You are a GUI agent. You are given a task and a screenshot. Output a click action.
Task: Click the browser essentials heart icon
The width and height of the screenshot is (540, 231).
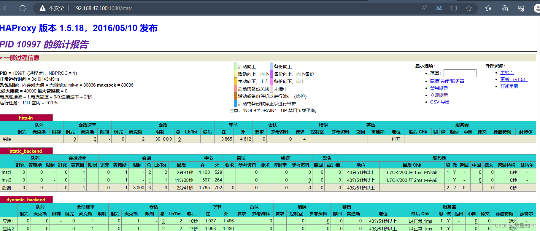[x=521, y=8]
